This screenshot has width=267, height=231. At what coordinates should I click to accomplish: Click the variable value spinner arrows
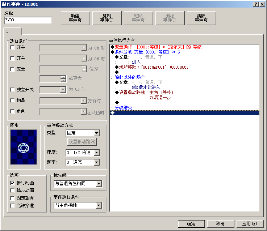pyautogui.click(x=63, y=79)
